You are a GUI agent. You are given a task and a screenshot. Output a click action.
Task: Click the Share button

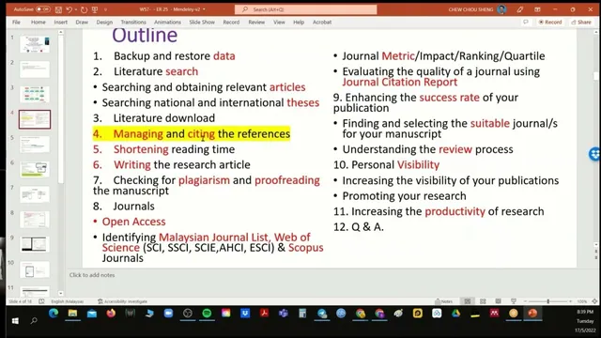[581, 23]
